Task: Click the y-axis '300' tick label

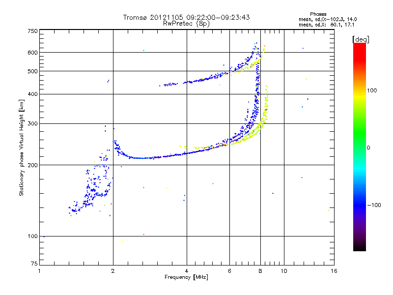Action: (32, 124)
